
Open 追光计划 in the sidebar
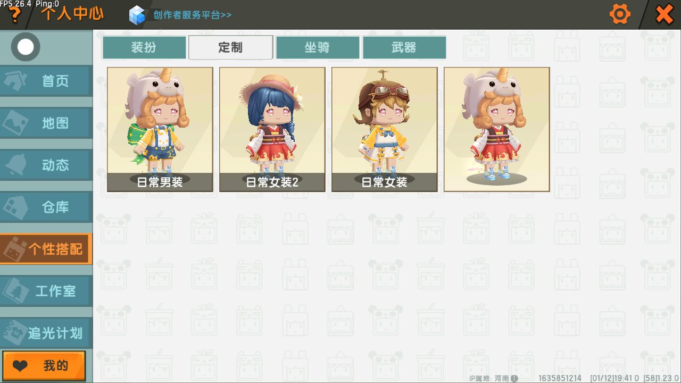[x=46, y=333]
